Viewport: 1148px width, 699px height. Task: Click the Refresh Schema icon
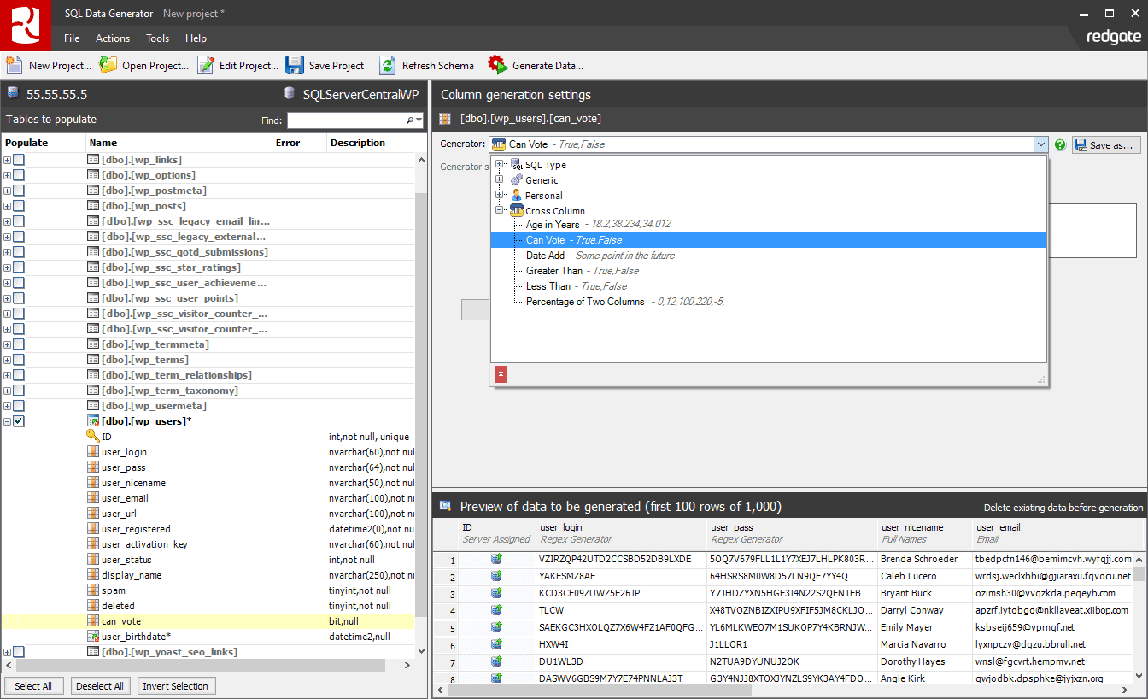[x=389, y=65]
